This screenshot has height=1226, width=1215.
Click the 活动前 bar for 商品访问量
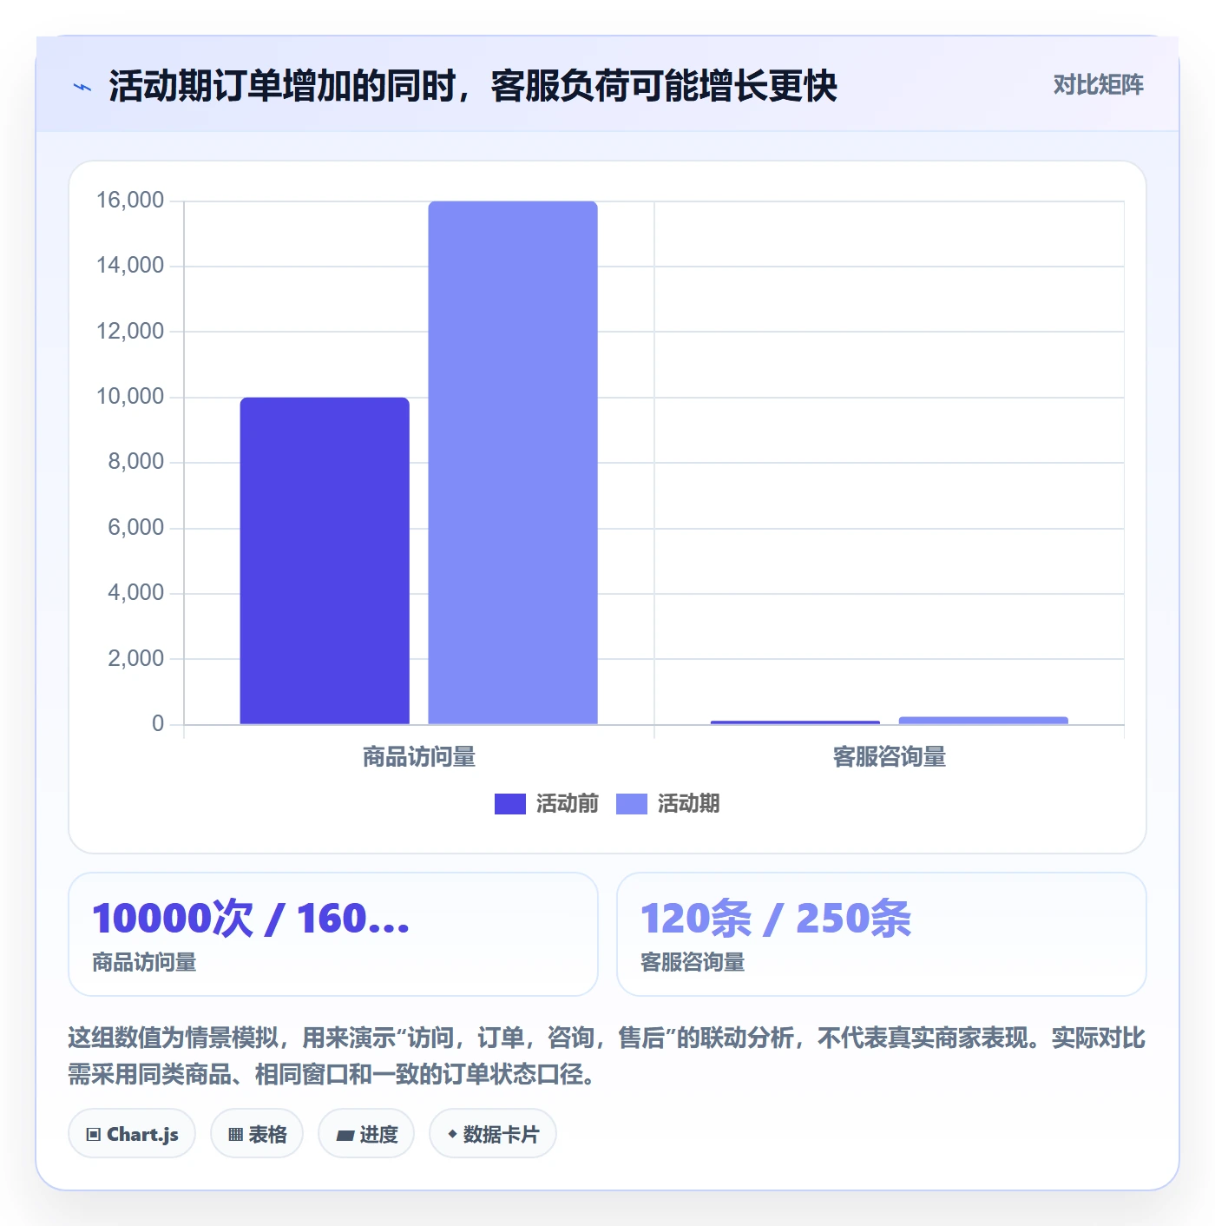325,561
